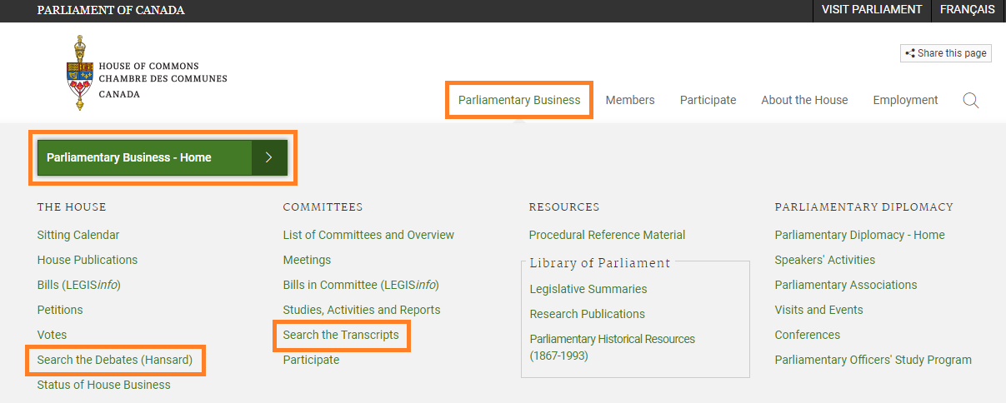Click Library of Parliament group label
This screenshot has height=403, width=1006.
(x=600, y=263)
